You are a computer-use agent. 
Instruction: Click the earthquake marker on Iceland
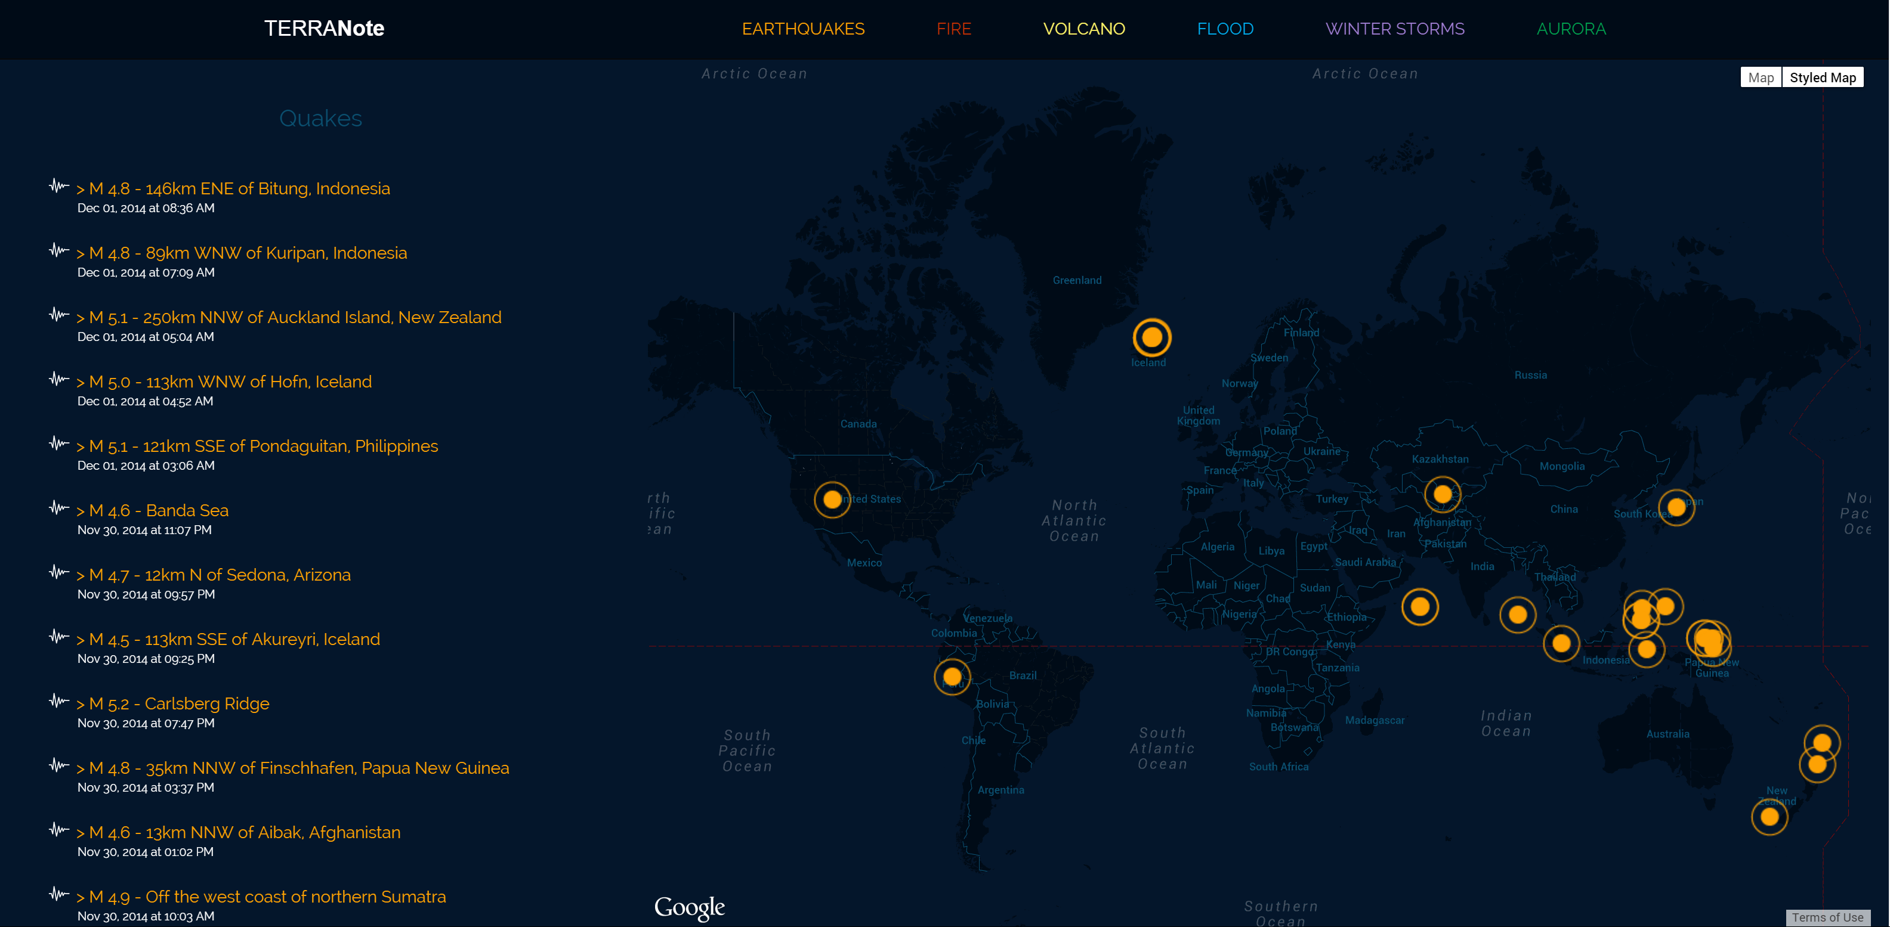pos(1151,337)
